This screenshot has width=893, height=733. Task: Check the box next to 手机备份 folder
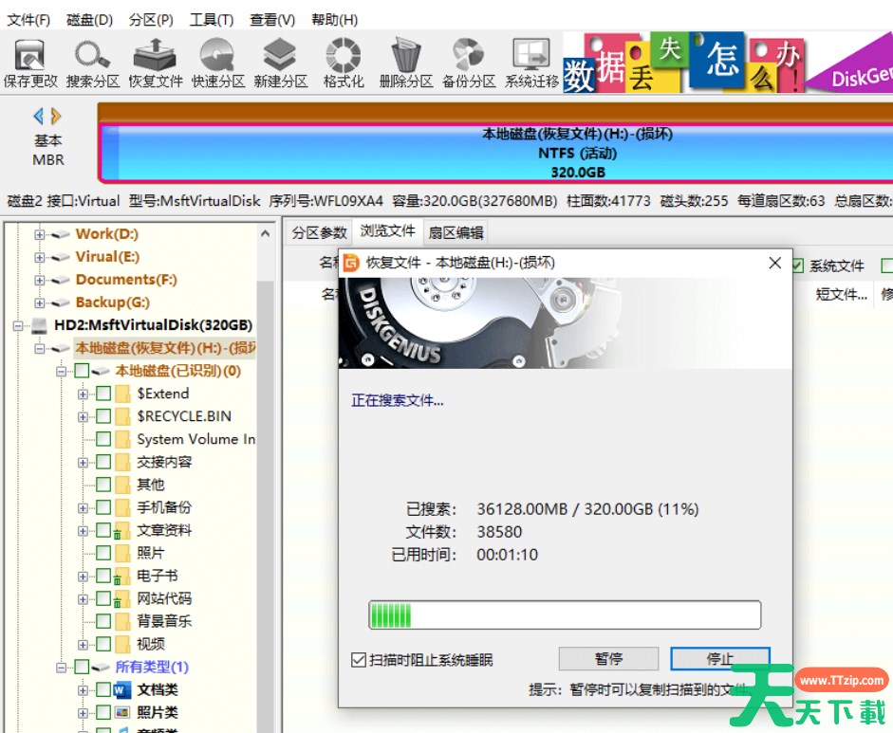(103, 507)
